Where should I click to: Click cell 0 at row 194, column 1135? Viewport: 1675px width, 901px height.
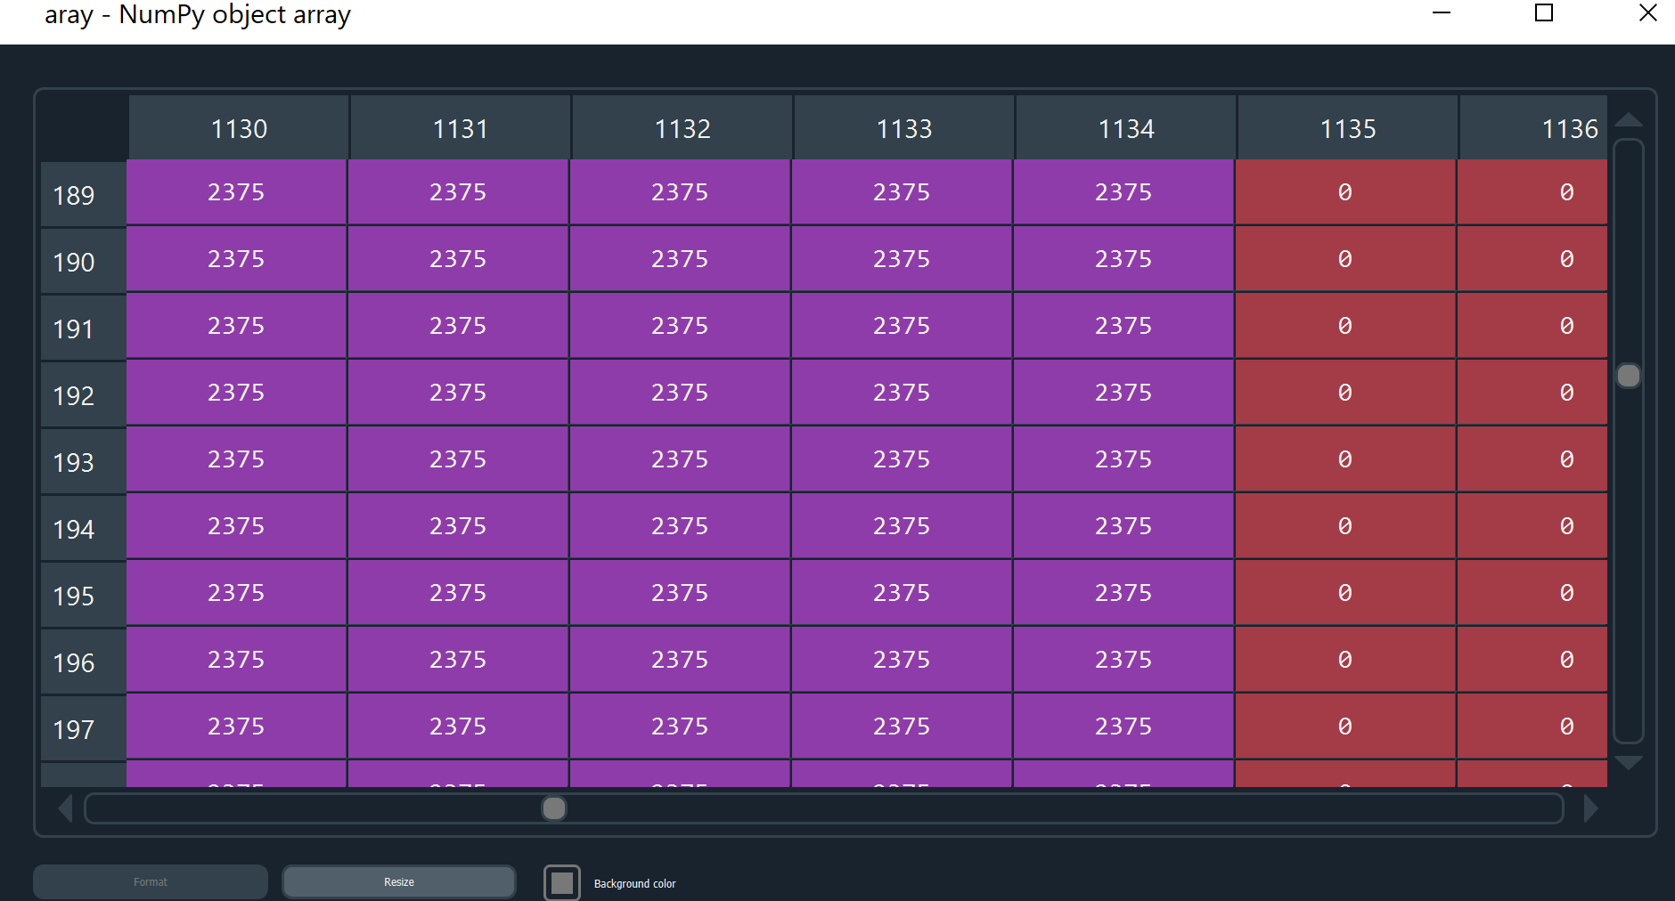[1345, 526]
